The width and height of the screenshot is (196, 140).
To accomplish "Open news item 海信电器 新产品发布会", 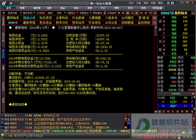I will coord(62,119).
